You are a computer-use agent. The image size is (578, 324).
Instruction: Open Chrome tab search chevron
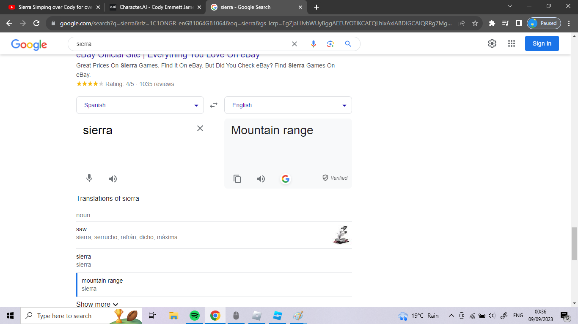click(x=510, y=7)
